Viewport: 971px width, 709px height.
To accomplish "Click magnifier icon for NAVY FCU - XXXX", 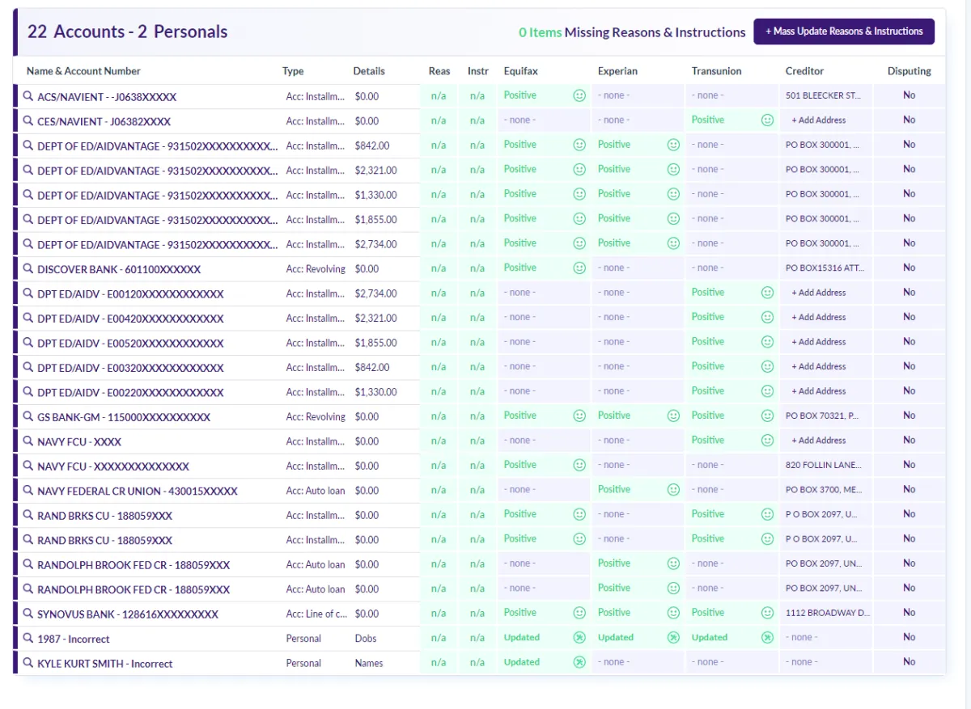I will tap(28, 441).
